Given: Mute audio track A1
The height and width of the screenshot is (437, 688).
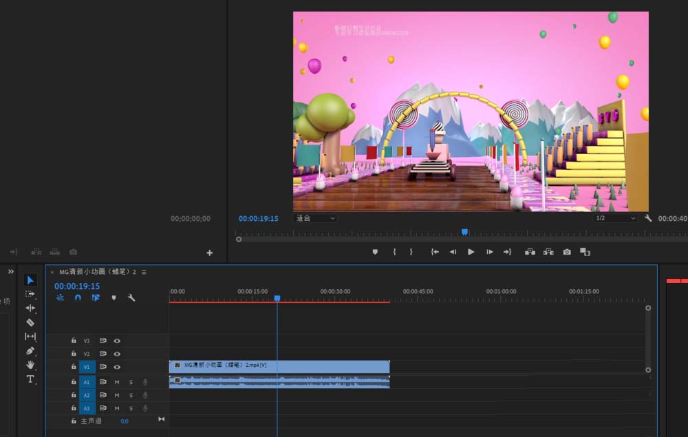Looking at the screenshot, I should tap(117, 382).
